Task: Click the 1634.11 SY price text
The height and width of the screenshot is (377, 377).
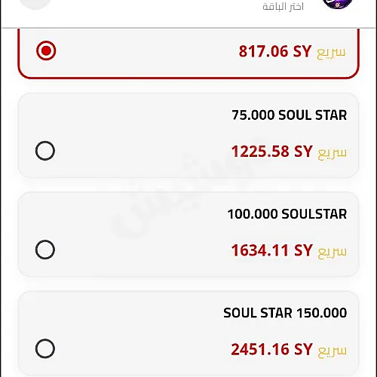Action: [x=271, y=250]
